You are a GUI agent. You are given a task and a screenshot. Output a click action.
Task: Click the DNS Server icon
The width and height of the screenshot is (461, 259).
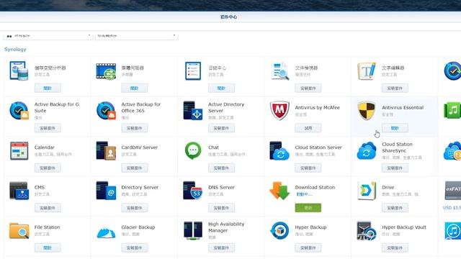pos(192,191)
